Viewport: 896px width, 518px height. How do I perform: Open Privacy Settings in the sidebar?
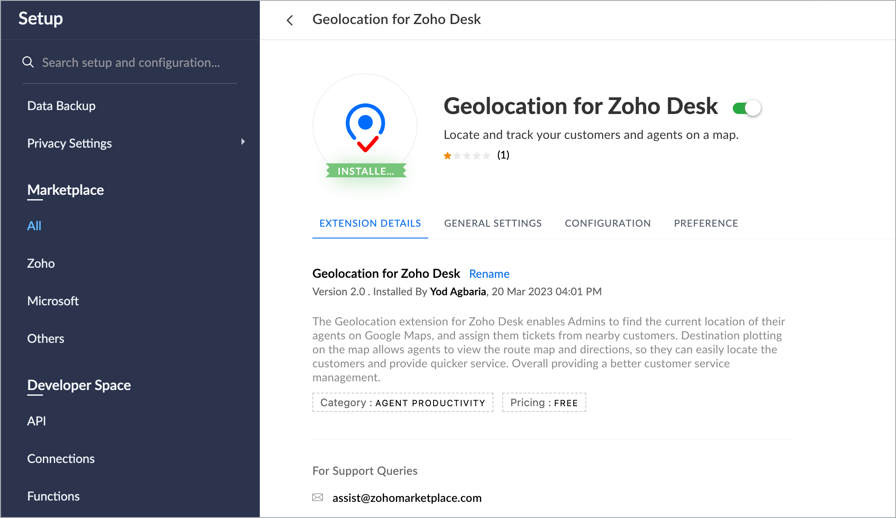click(69, 144)
